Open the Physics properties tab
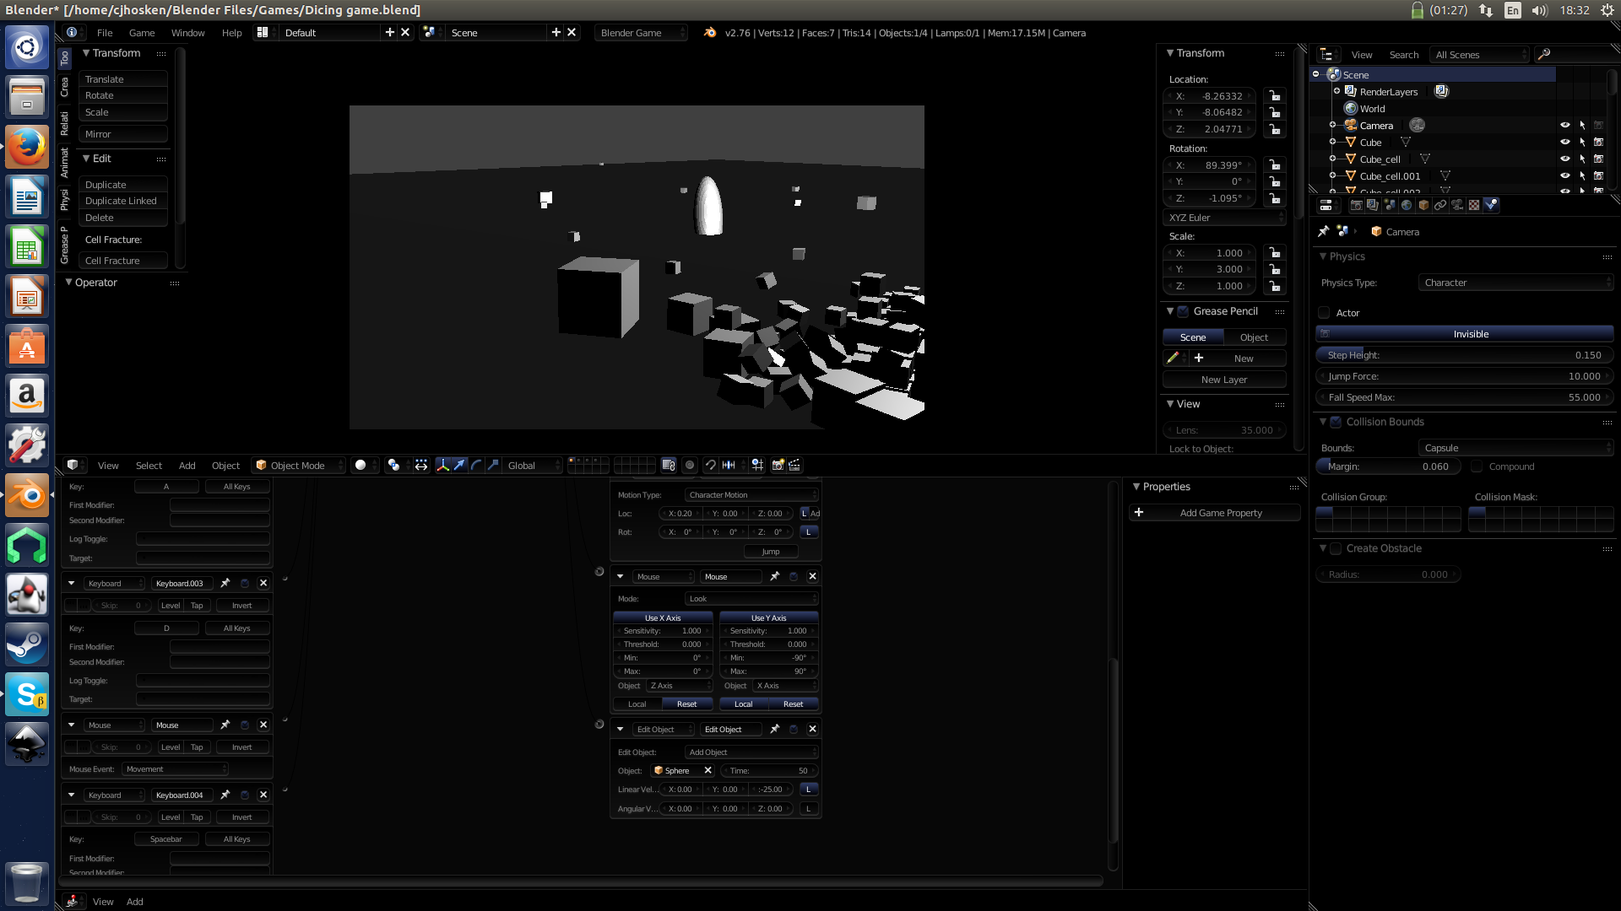The width and height of the screenshot is (1621, 911). click(1491, 205)
